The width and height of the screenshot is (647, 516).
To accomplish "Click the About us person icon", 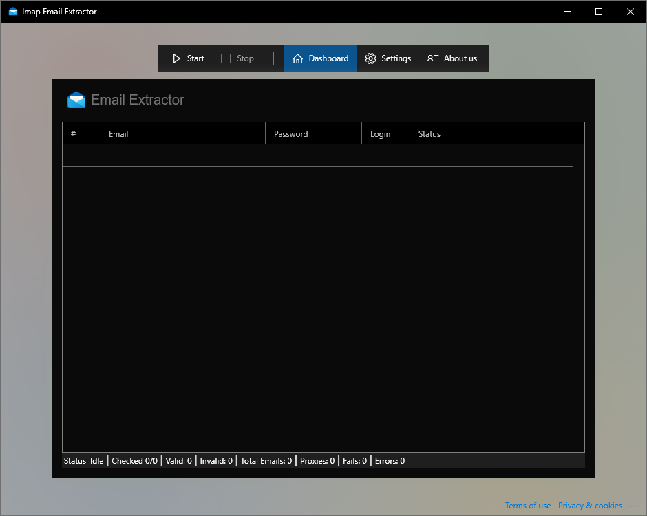I will pyautogui.click(x=433, y=58).
